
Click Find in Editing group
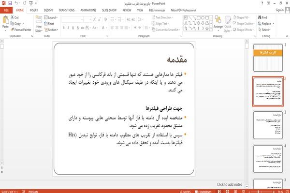[x=262, y=17]
